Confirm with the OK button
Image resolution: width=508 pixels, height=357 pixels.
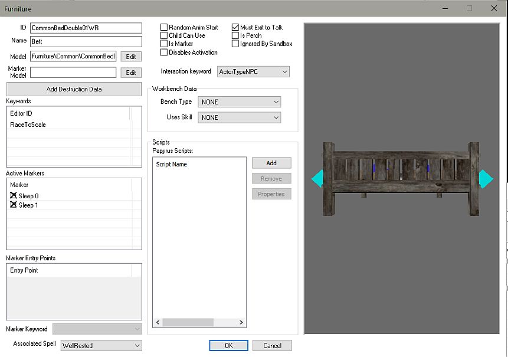click(228, 345)
